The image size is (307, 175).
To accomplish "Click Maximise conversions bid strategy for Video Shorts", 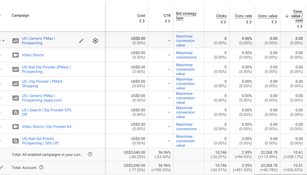I will 186,55.
